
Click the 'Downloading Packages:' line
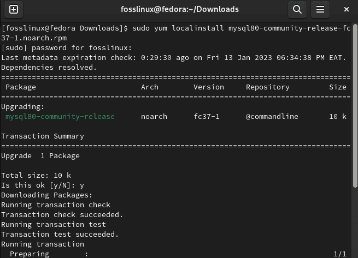pos(47,195)
